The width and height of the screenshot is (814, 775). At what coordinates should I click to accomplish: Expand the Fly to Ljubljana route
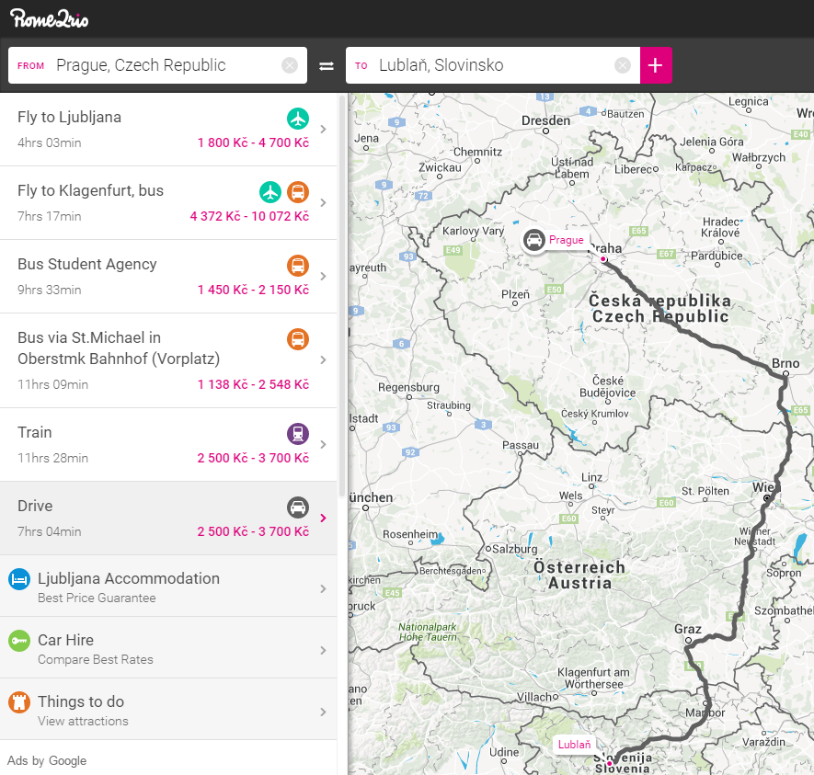323,130
